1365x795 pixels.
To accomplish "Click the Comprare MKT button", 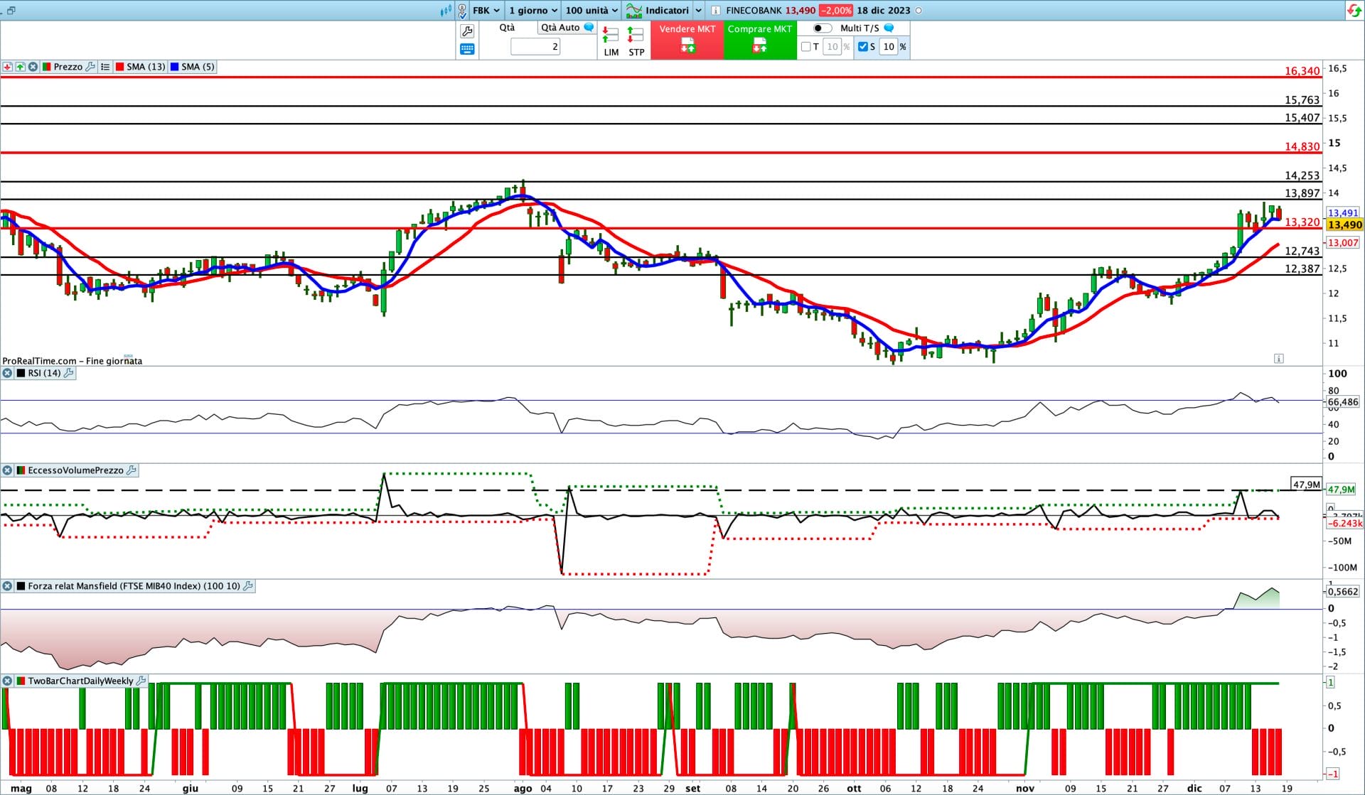I will click(x=759, y=40).
